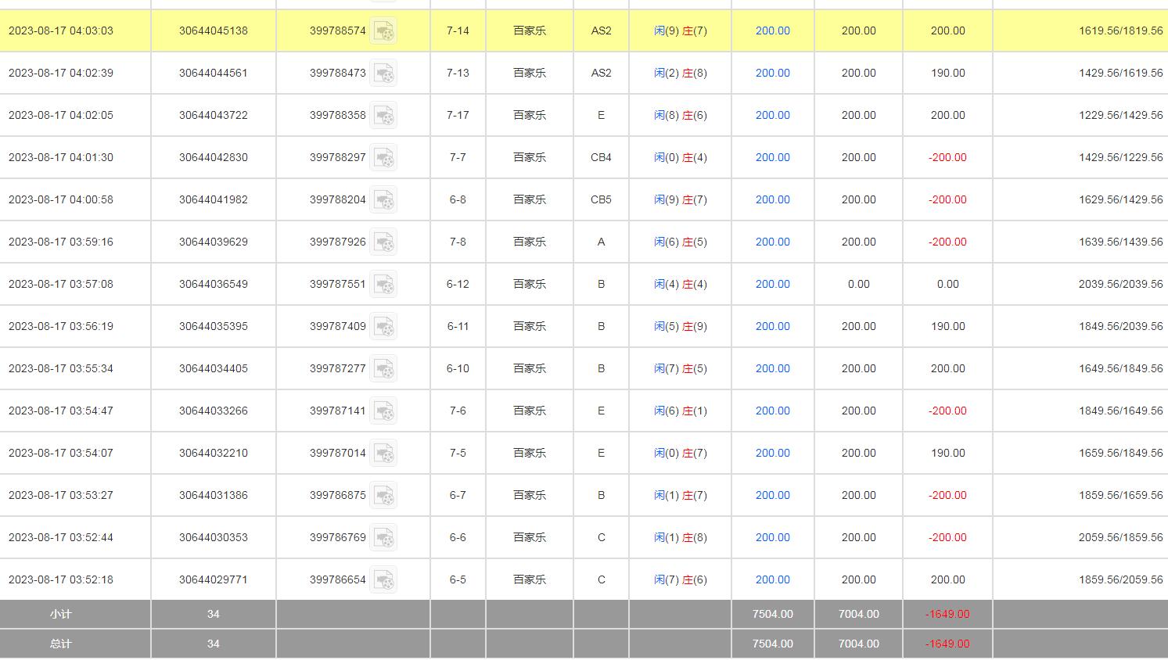Click result 闲(2) 庄(8)
This screenshot has height=660, width=1168.
[681, 73]
